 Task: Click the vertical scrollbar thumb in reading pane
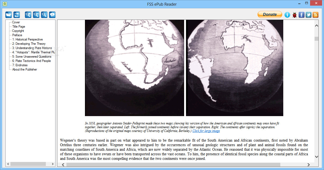[316, 39]
